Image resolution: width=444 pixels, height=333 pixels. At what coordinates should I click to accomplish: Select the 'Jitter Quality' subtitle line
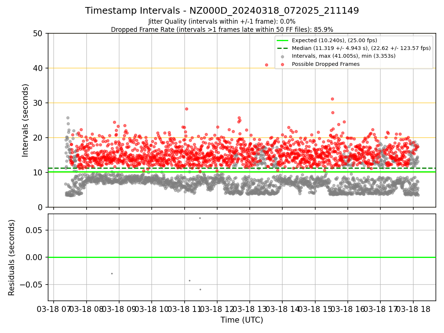click(x=222, y=22)
